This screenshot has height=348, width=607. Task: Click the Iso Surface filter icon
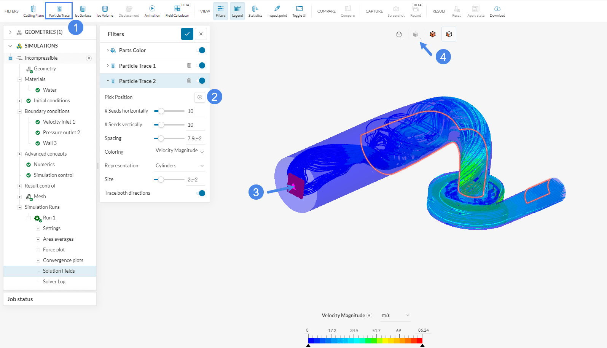pyautogui.click(x=83, y=11)
